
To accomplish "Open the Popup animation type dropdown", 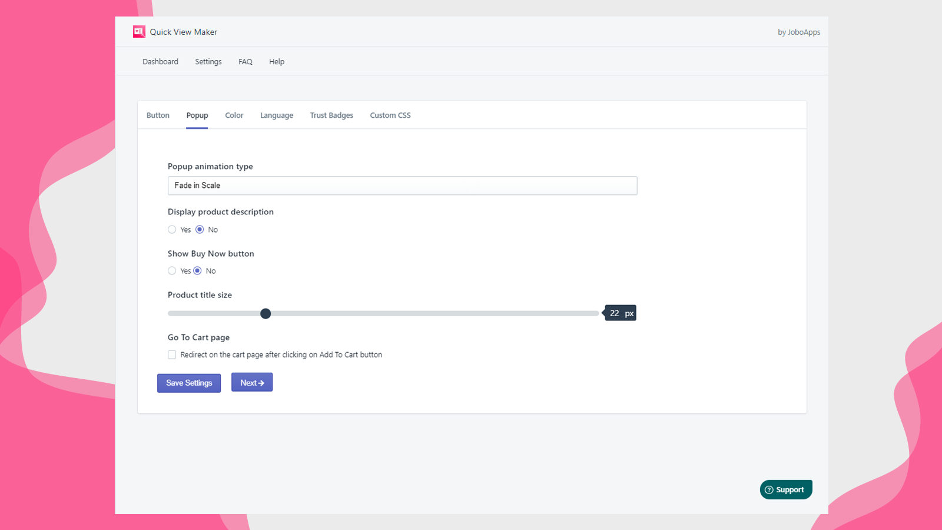I will (x=402, y=185).
